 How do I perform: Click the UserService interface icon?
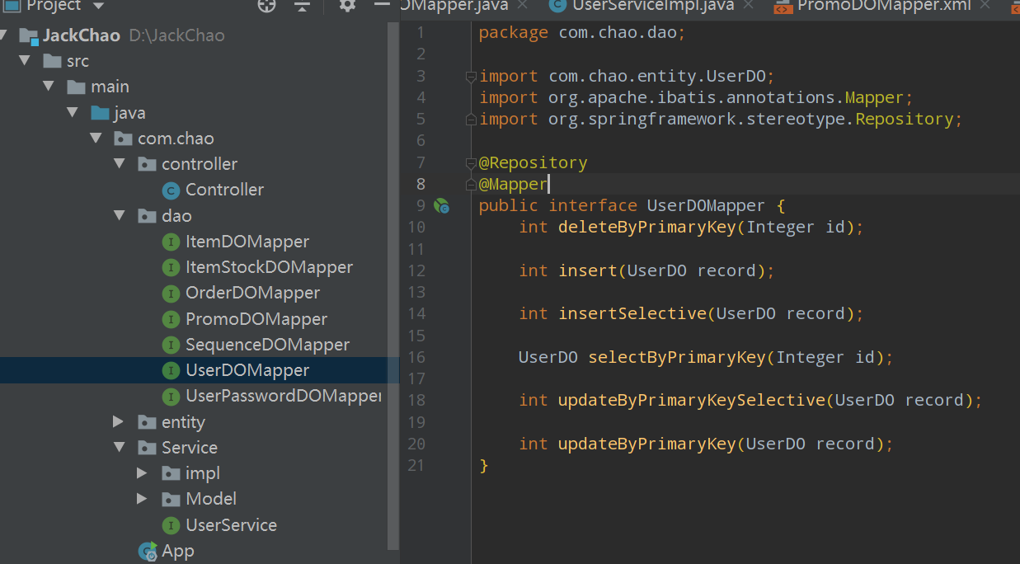pos(172,526)
